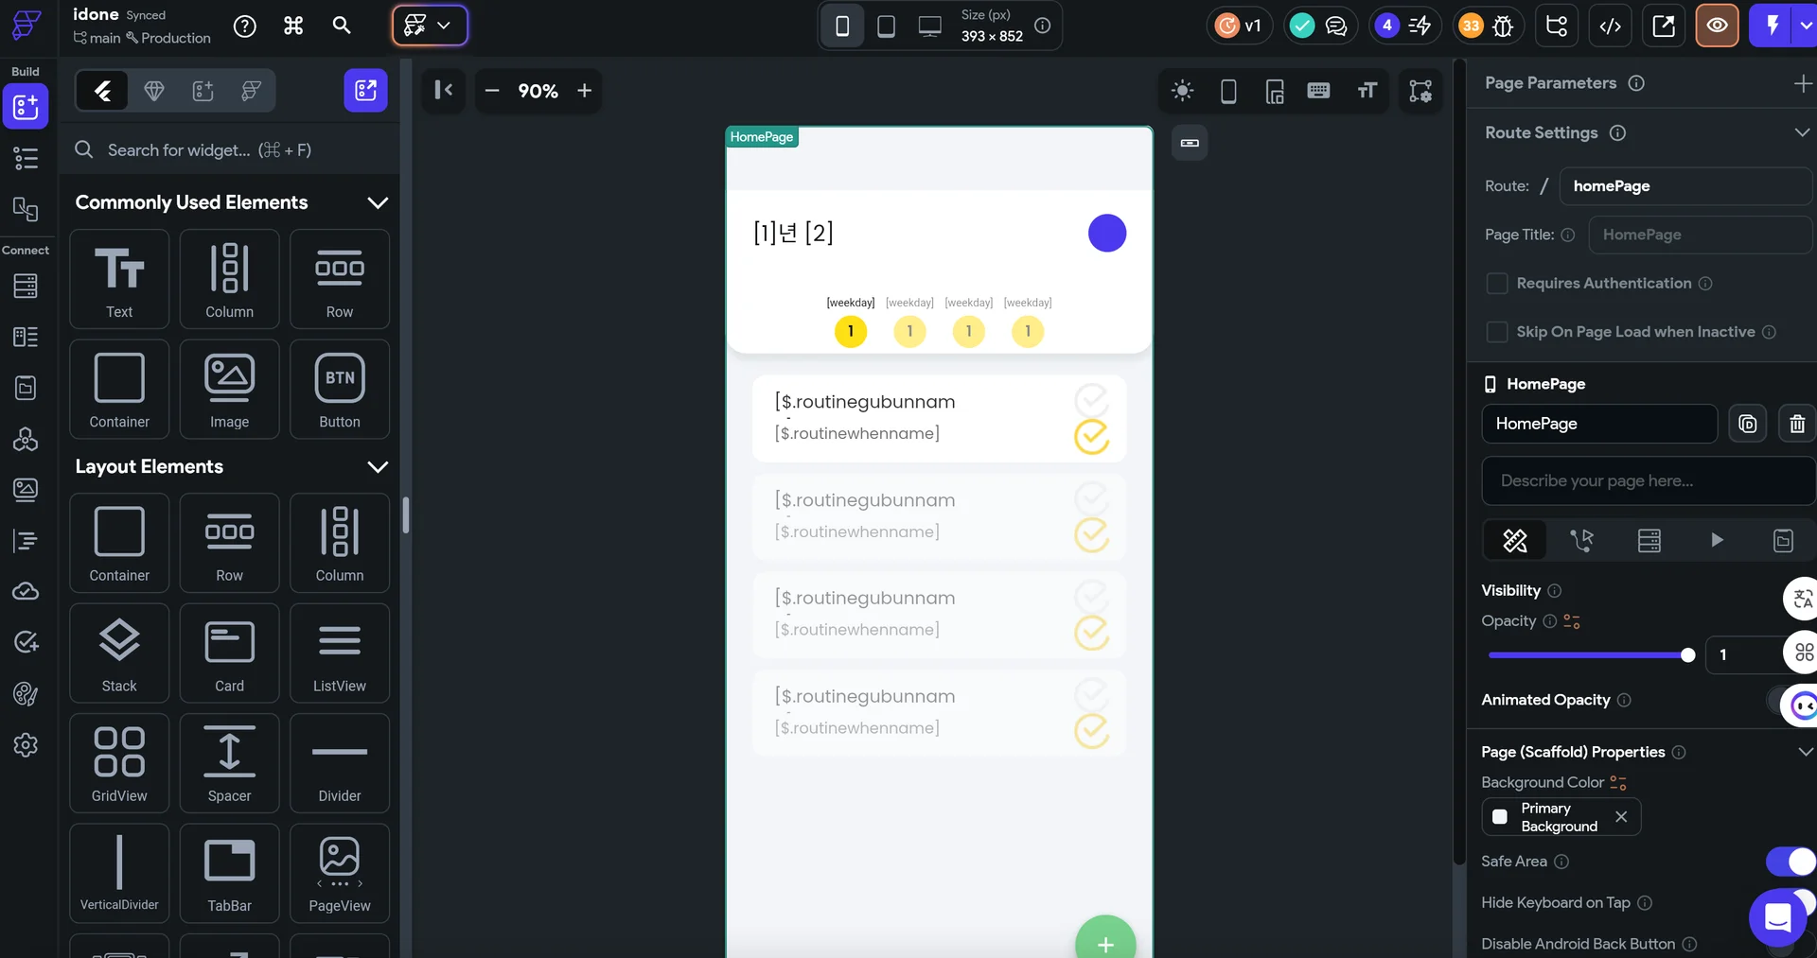Click the Page Title input field
Screen dimensions: 1817x958
pyautogui.click(x=1700, y=235)
